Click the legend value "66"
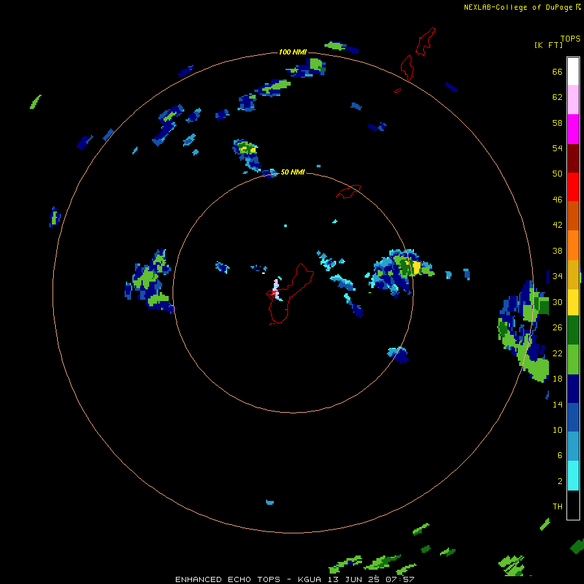 (x=557, y=72)
